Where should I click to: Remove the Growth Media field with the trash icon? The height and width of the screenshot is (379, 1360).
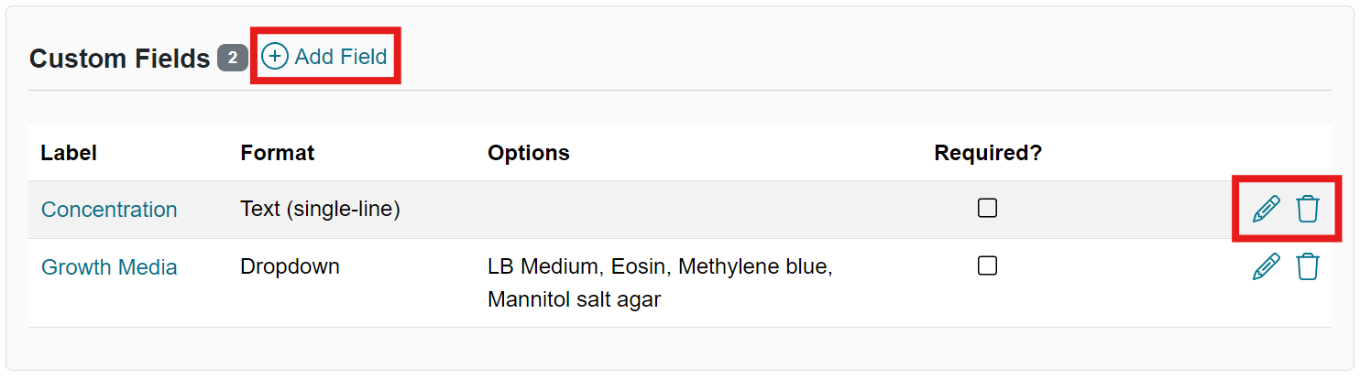pos(1308,267)
